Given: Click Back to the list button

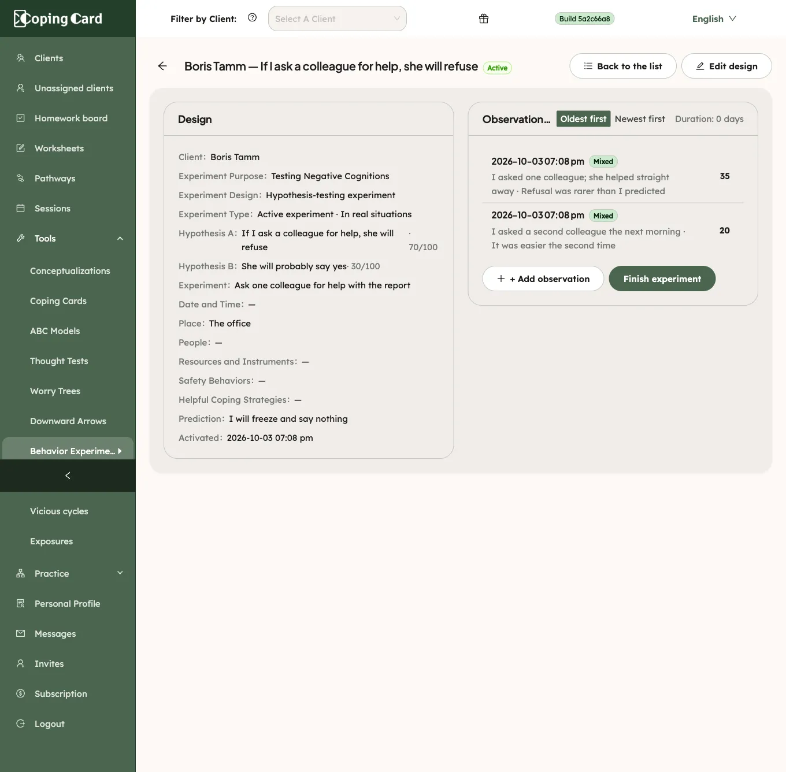Looking at the screenshot, I should [x=623, y=66].
